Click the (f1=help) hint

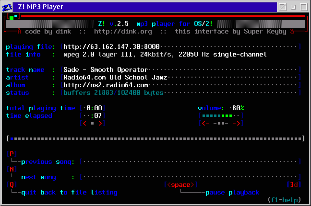(x=284, y=200)
